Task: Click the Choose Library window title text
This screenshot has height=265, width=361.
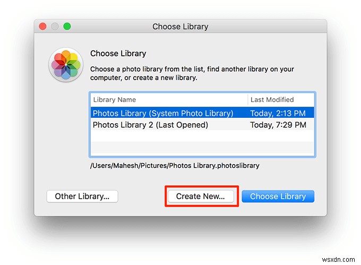Action: pos(180,26)
